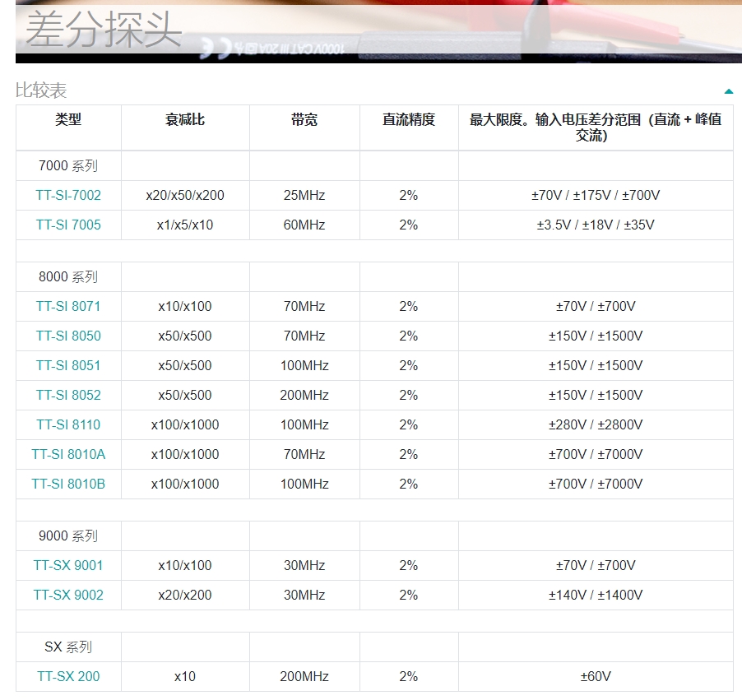Open the TT-SI 8010B link
Image resolution: width=742 pixels, height=700 pixels.
click(x=68, y=484)
